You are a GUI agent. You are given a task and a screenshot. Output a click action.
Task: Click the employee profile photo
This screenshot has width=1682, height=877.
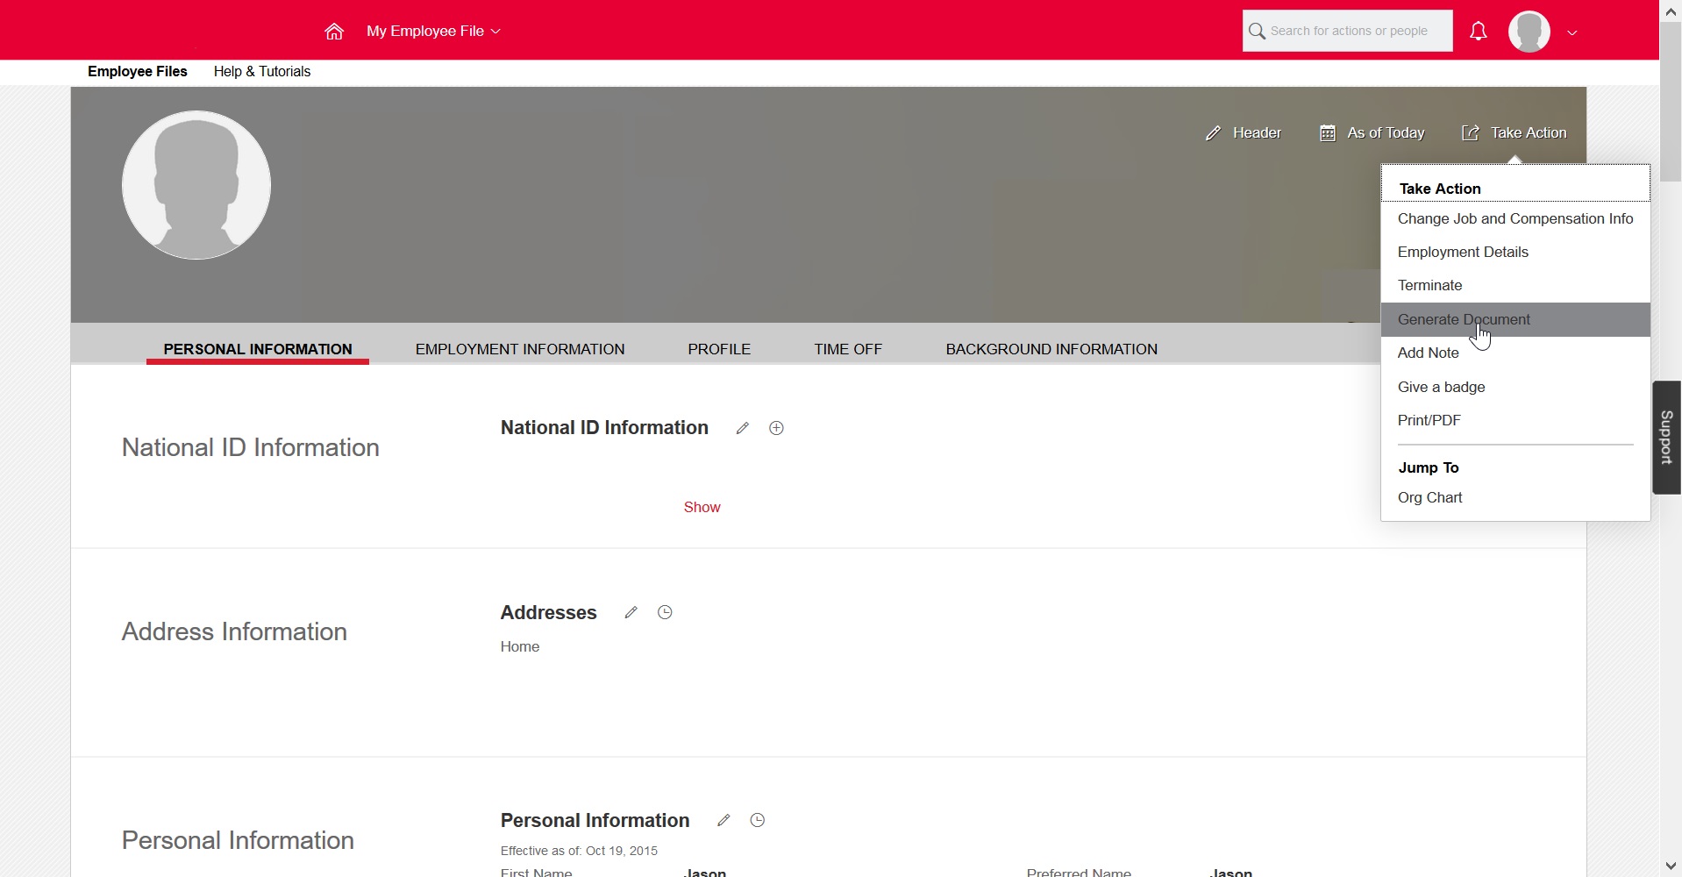[x=196, y=185]
